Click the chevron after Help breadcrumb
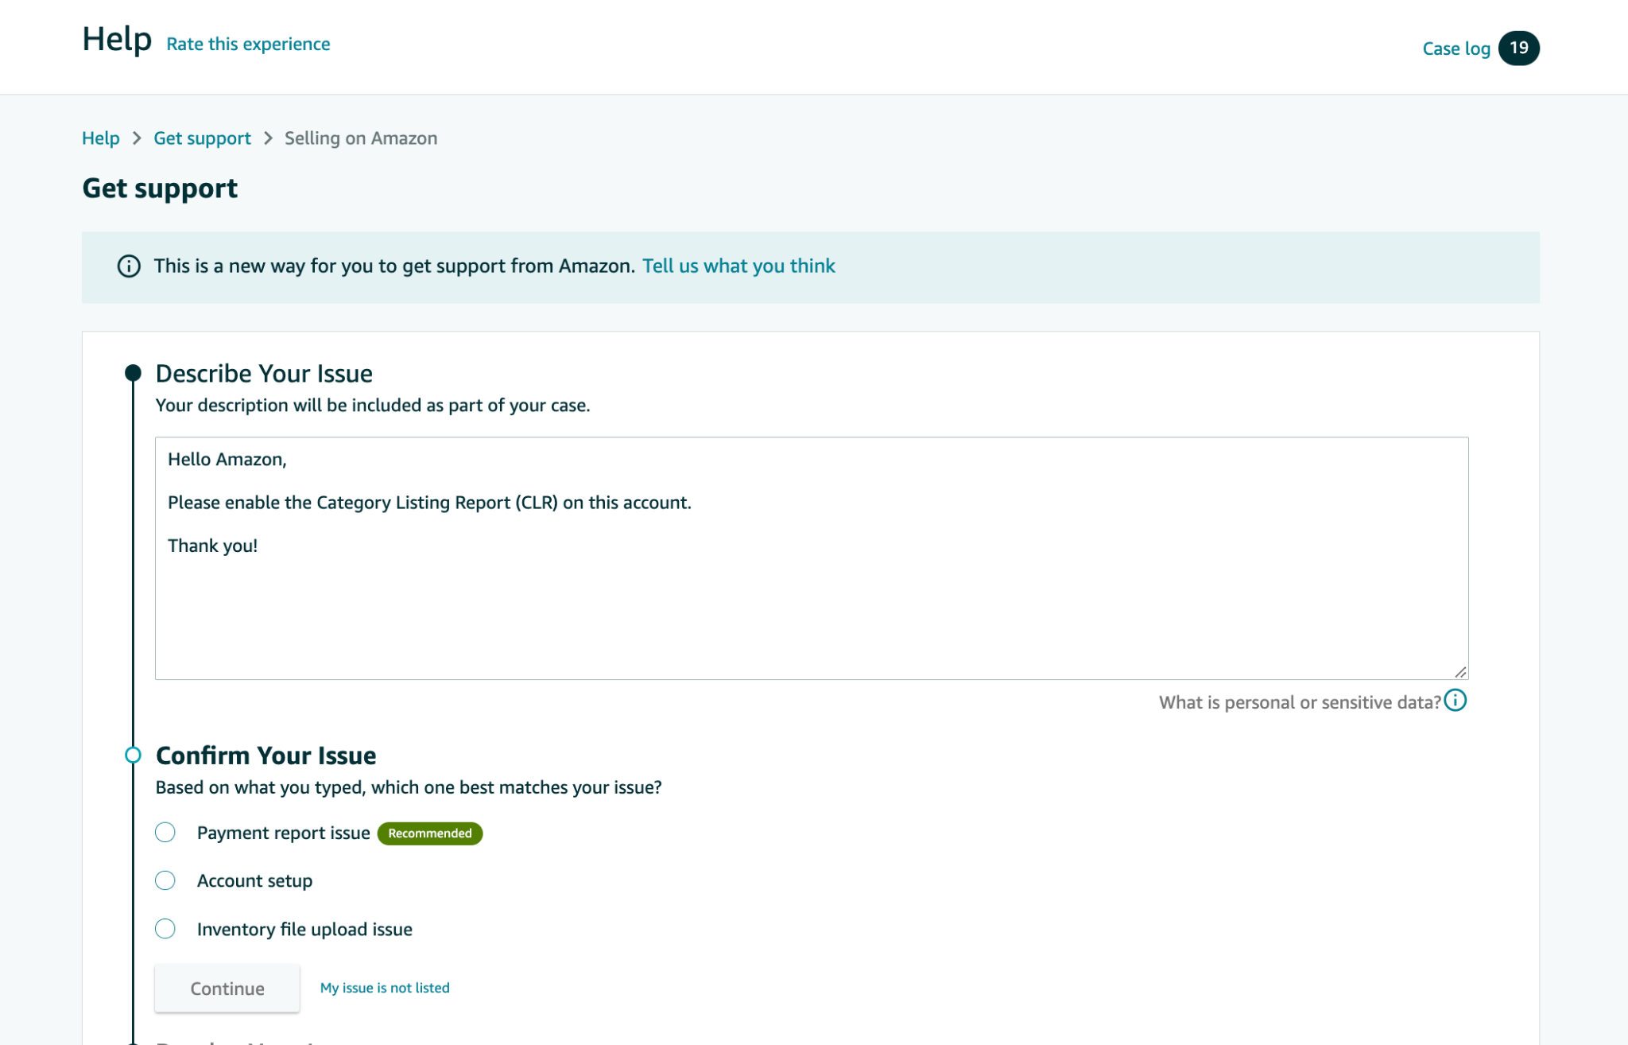The height and width of the screenshot is (1045, 1628). [x=137, y=138]
